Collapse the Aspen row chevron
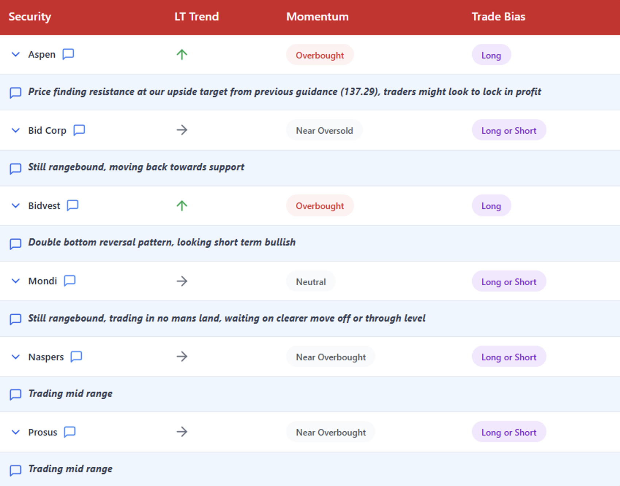 pos(15,55)
